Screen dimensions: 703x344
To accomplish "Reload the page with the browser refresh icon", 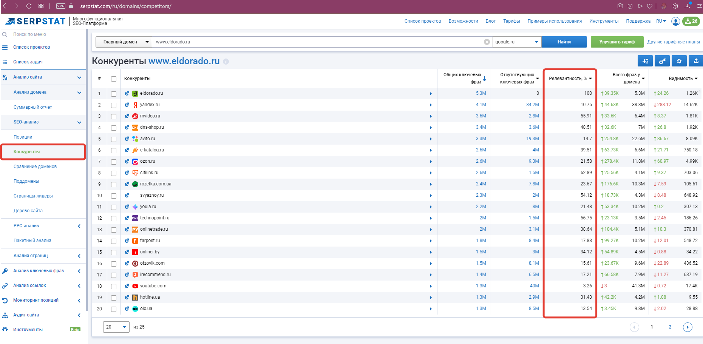I will click(x=29, y=6).
